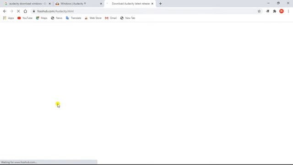Image resolution: width=293 pixels, height=165 pixels.
Task: Restore down the Chrome window
Action: [278, 3]
